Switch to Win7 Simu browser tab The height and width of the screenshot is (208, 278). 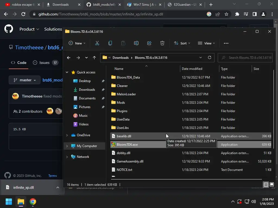pos(144,5)
